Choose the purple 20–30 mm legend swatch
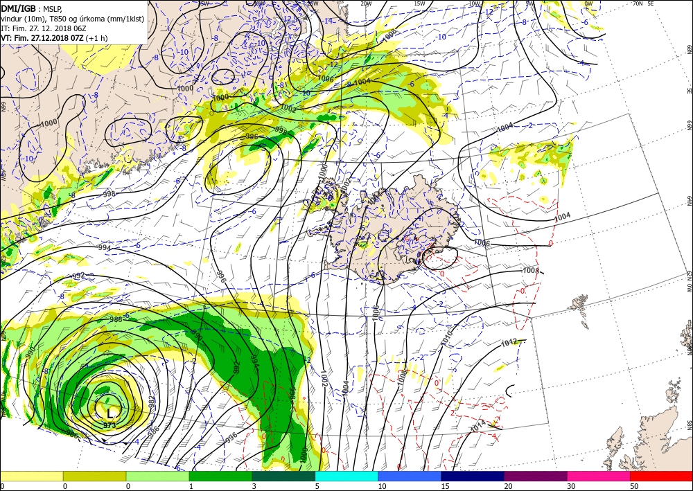Image resolution: width=693 pixels, height=491 pixels. [x=535, y=476]
